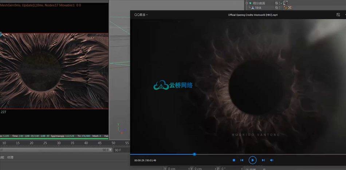Click the MeshGen/Update status line in Live Viewer
The height and width of the screenshot is (170, 346).
tap(40, 5)
